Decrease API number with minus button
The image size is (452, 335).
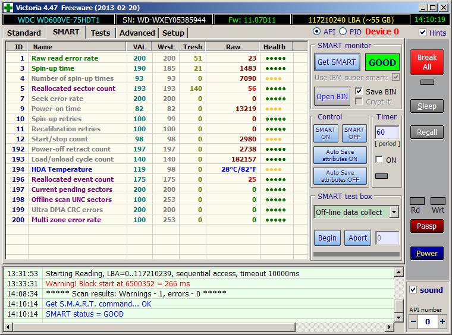click(413, 321)
